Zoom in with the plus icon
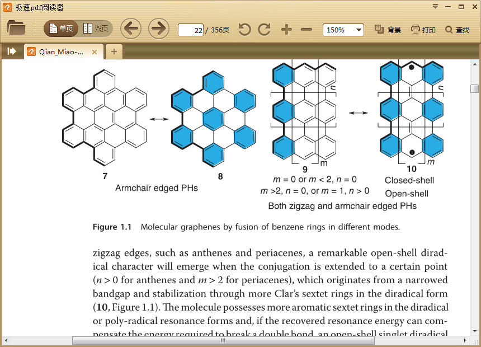This screenshot has height=347, width=481. (286, 30)
